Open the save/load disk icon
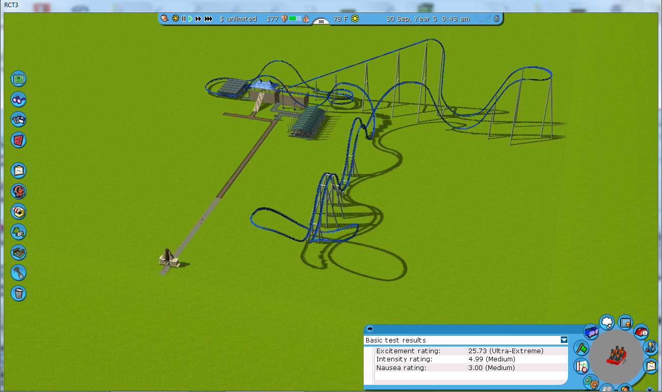Viewport: 662px width, 392px height. tap(18, 120)
